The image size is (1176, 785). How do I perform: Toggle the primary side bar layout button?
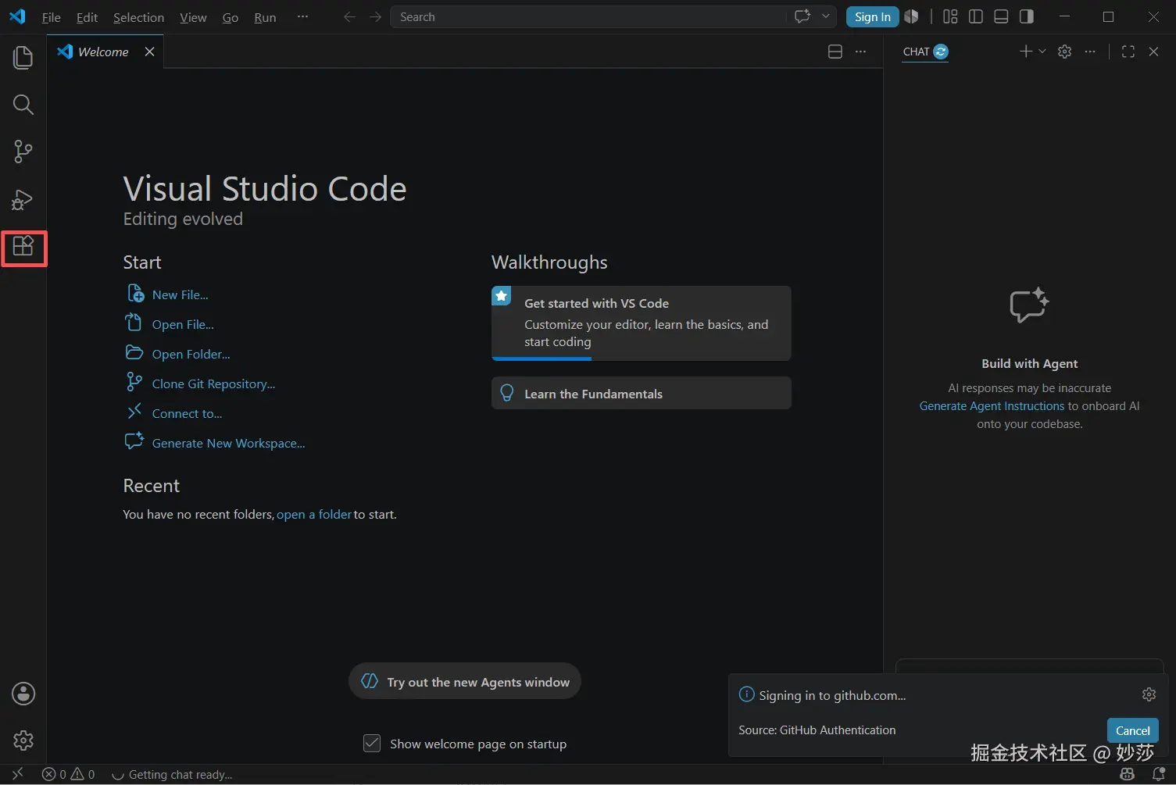click(976, 16)
